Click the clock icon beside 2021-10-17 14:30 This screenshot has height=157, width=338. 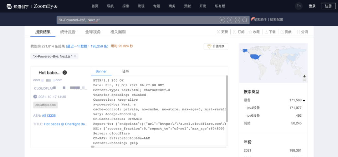tap(35, 97)
